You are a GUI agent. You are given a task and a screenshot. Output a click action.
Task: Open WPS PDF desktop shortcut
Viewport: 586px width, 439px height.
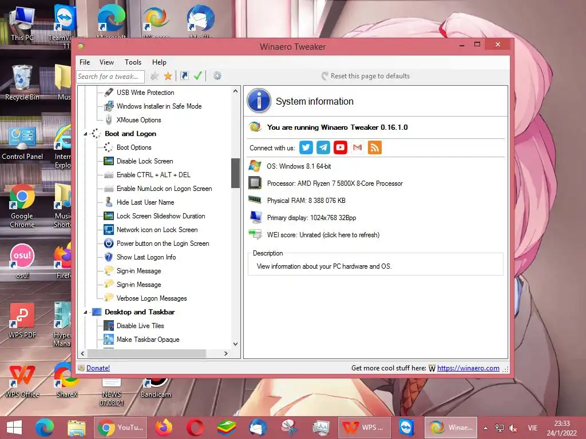click(x=22, y=321)
